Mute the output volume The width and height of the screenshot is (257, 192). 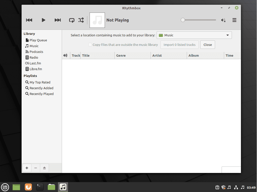pos(223,20)
